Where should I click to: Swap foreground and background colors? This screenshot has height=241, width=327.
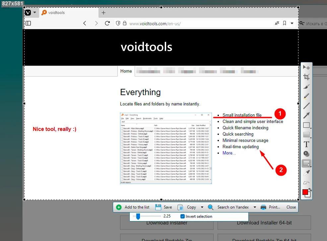click(310, 190)
